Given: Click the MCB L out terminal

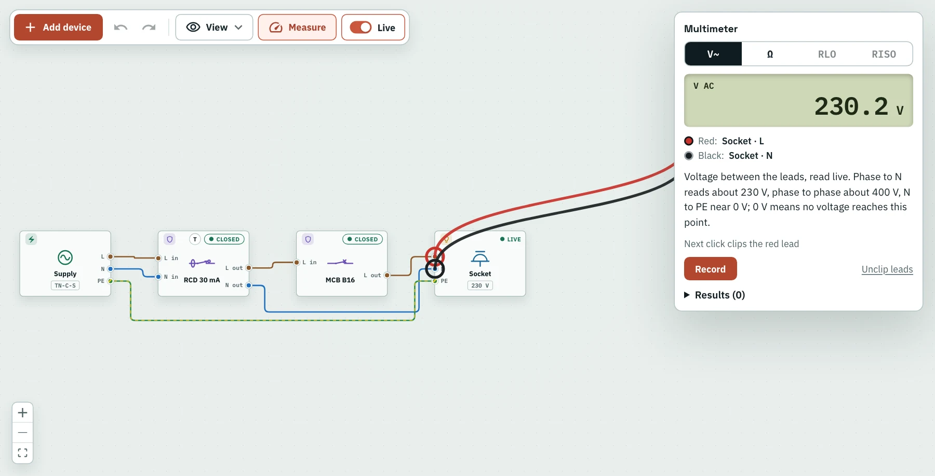Looking at the screenshot, I should point(387,275).
